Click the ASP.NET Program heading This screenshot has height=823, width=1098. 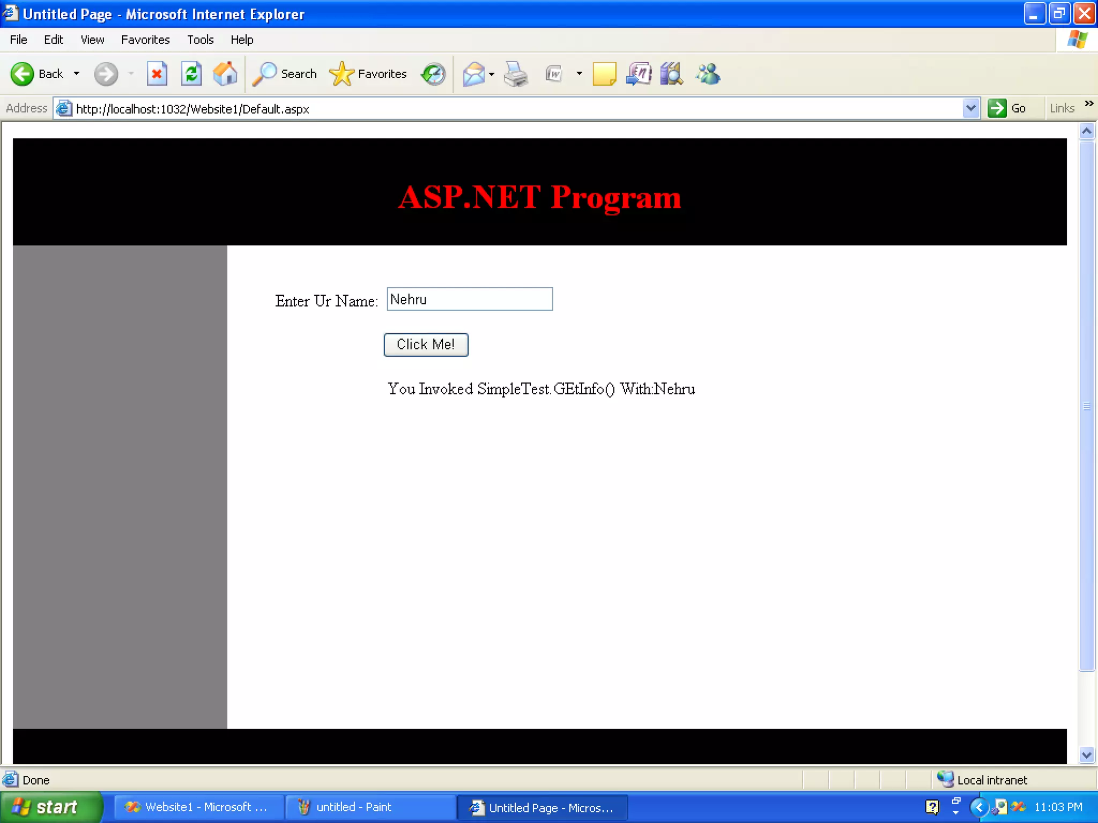(x=539, y=198)
